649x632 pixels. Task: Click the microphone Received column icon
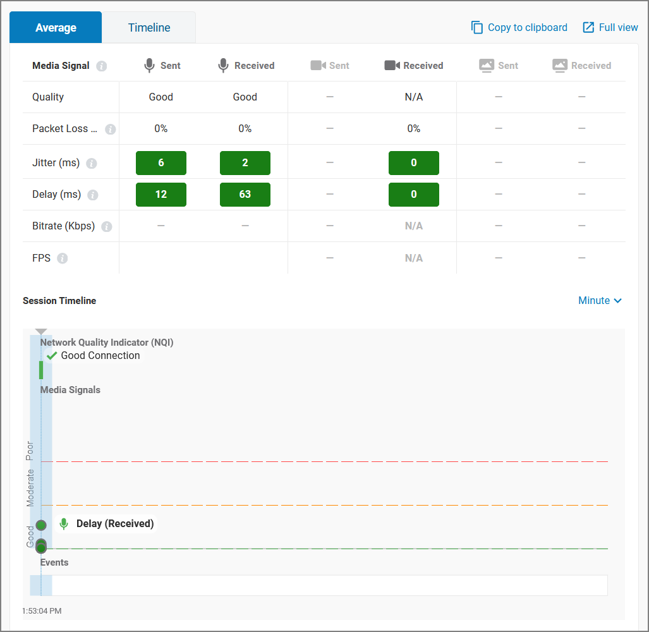pos(223,65)
